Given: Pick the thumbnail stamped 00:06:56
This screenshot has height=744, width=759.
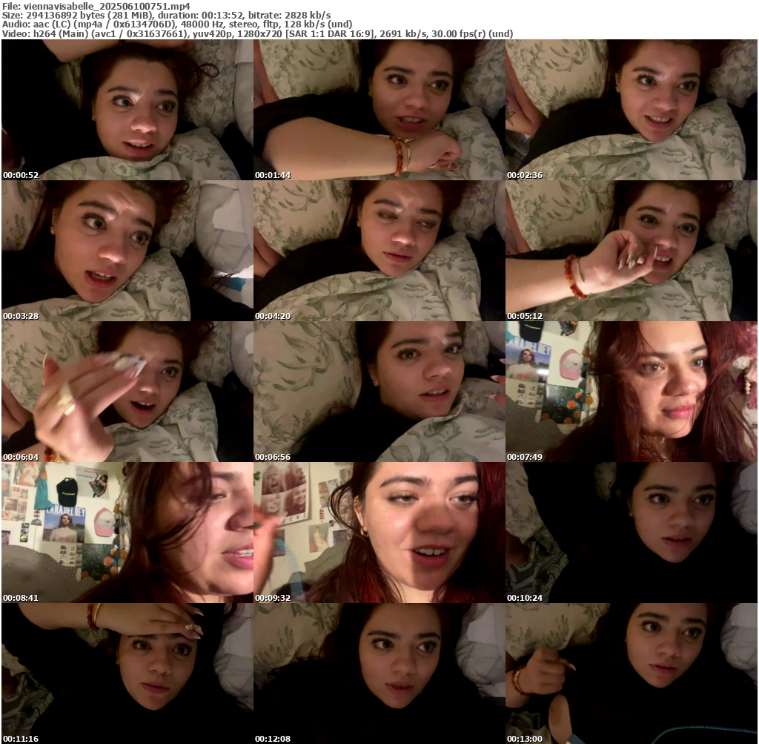Looking at the screenshot, I should tap(379, 392).
